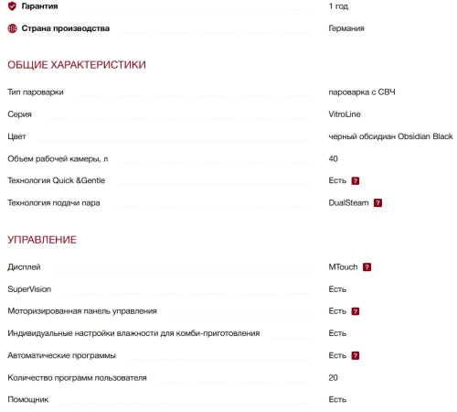Select the Гарантия label text

point(39,6)
